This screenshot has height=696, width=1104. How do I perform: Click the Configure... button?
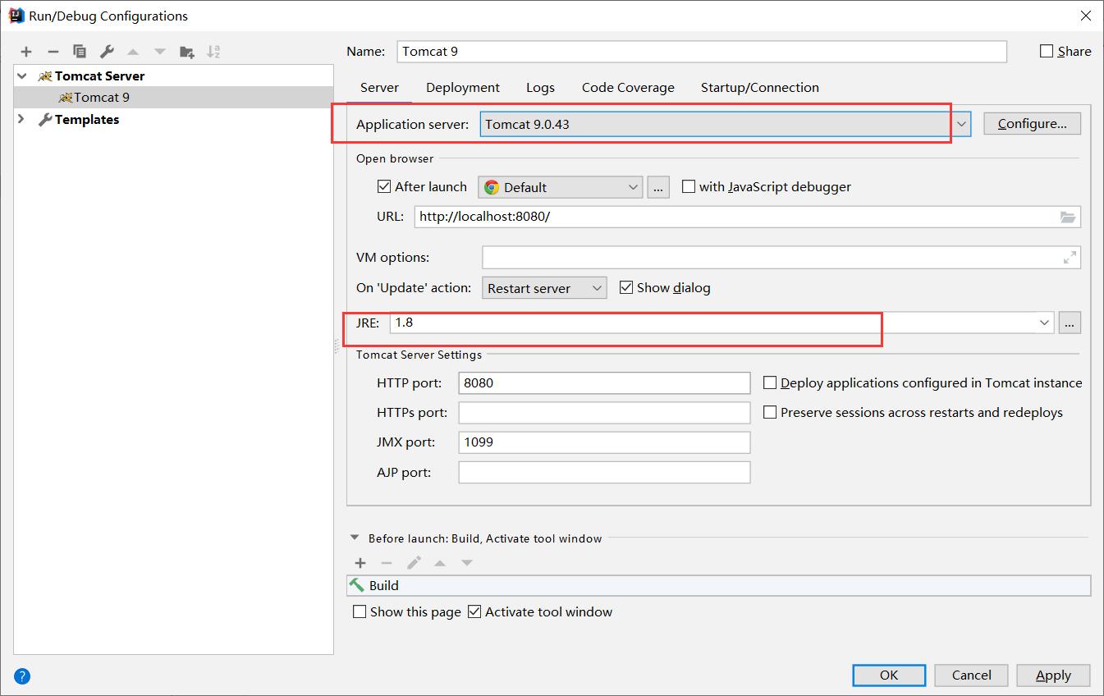(x=1032, y=124)
